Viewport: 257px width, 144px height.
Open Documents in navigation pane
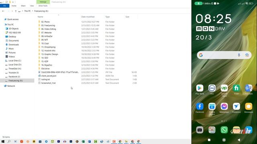click(14, 40)
